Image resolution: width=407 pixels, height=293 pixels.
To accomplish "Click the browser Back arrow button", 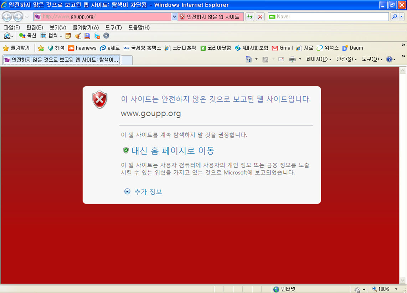I will [x=7, y=17].
